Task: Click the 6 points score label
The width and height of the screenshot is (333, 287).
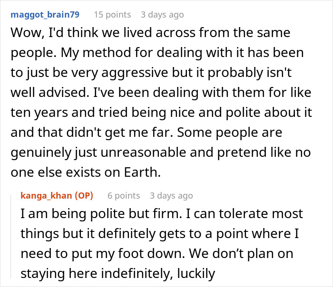Action: tap(124, 196)
